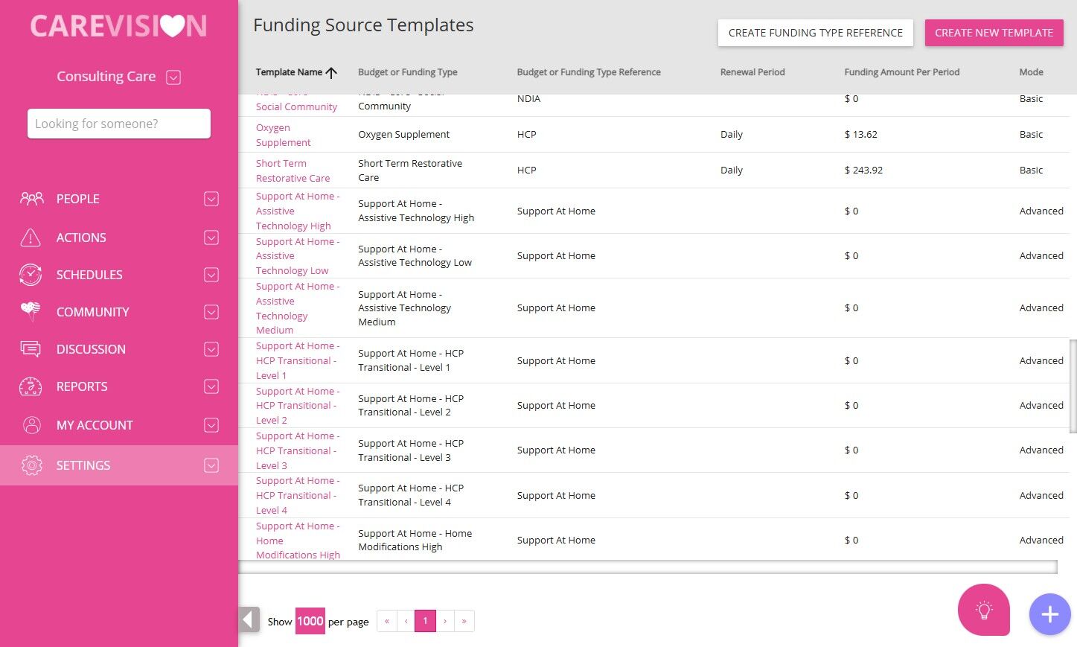Click the Actions warning triangle icon
Viewport: 1077px width, 647px height.
coord(31,238)
